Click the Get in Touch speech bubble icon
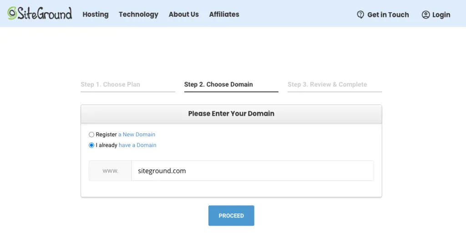The height and width of the screenshot is (243, 466). click(x=360, y=15)
